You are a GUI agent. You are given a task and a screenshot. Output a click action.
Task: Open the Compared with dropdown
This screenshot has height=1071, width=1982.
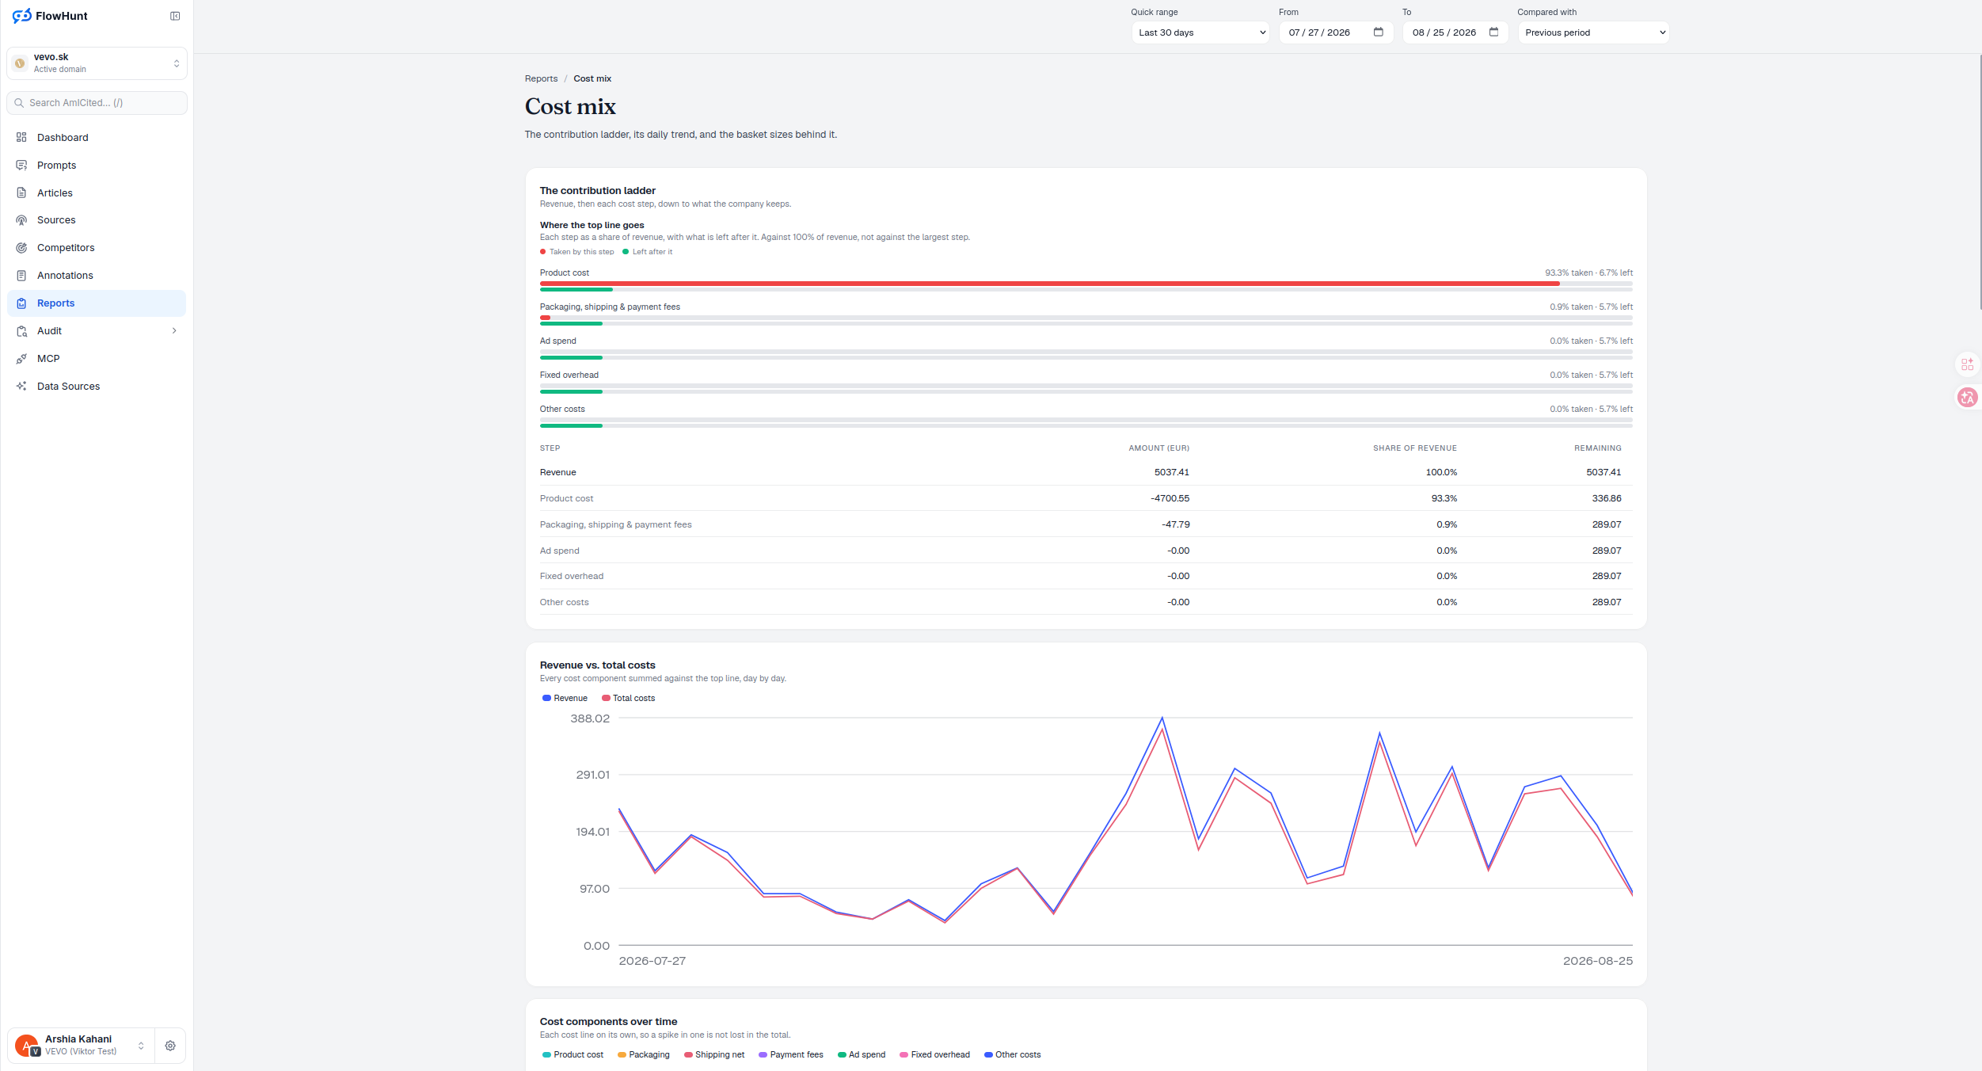coord(1593,32)
